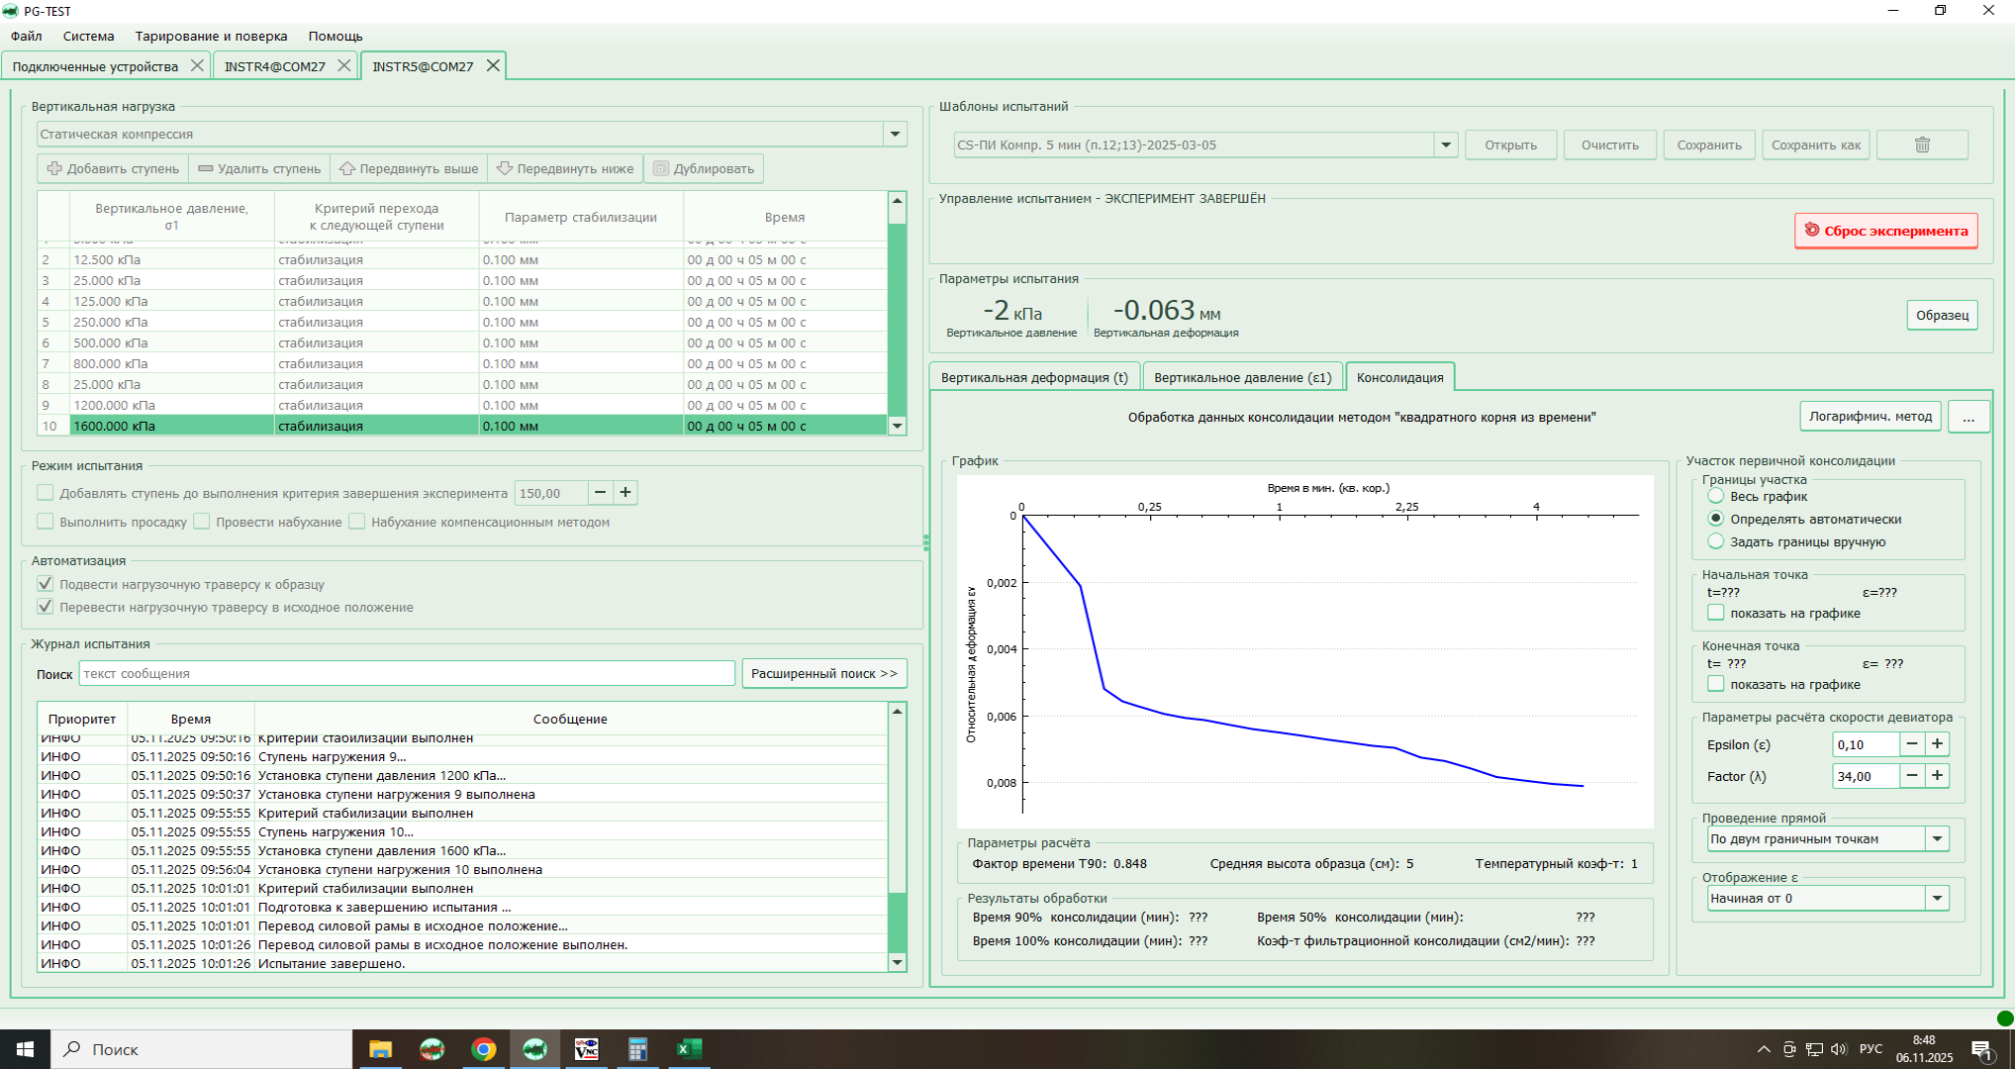
Task: Open the Система menu
Action: (88, 36)
